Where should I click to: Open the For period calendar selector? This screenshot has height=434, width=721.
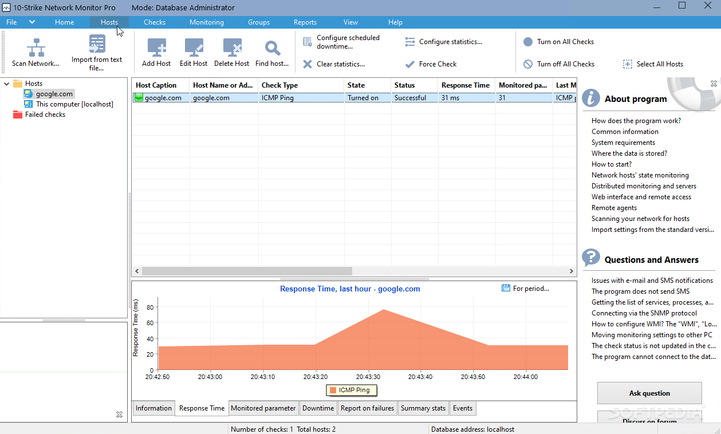coord(525,289)
